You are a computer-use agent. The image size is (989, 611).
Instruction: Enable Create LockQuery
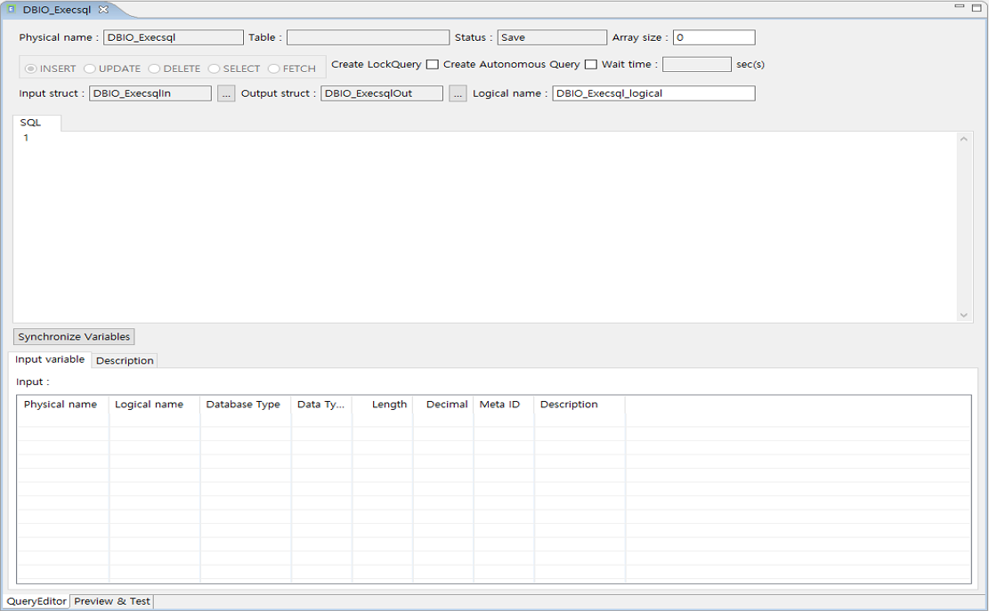(x=433, y=64)
